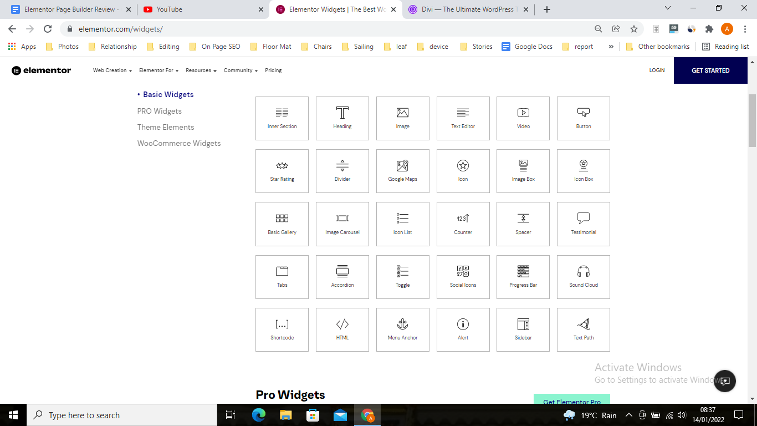757x426 pixels.
Task: Open the Basic Gallery widget
Action: pyautogui.click(x=282, y=224)
